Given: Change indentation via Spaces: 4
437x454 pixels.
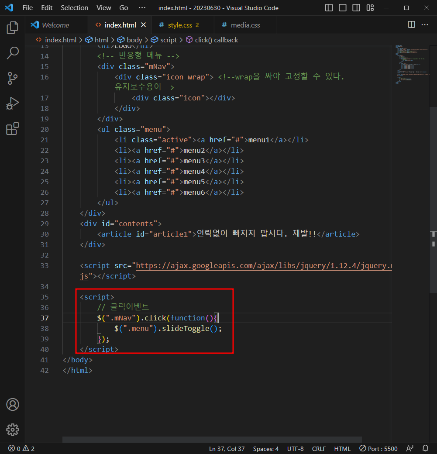Looking at the screenshot, I should pos(265,448).
